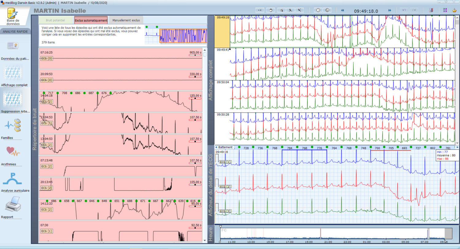Switch to the Bruit potentiel tab
460x249 pixels.
(56, 20)
